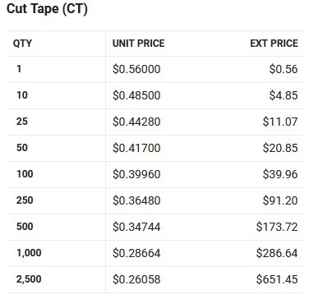Screen dimensions: 309x299
Task: Choose the 500 quantity row
Action: tap(155, 227)
